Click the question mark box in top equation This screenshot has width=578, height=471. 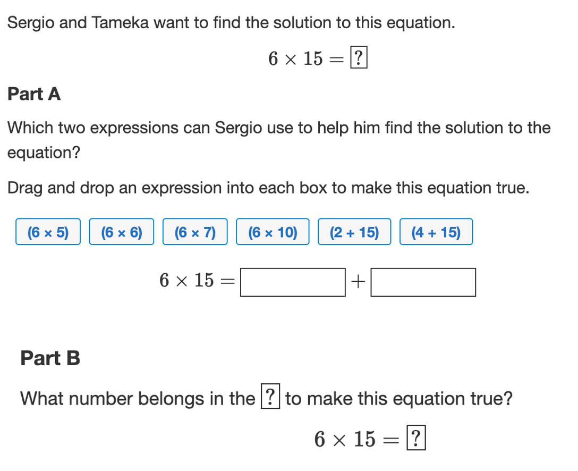click(359, 57)
